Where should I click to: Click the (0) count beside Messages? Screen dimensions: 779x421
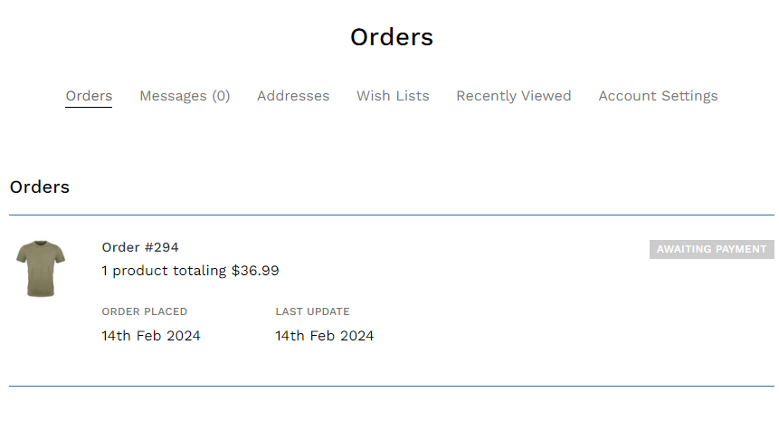221,96
